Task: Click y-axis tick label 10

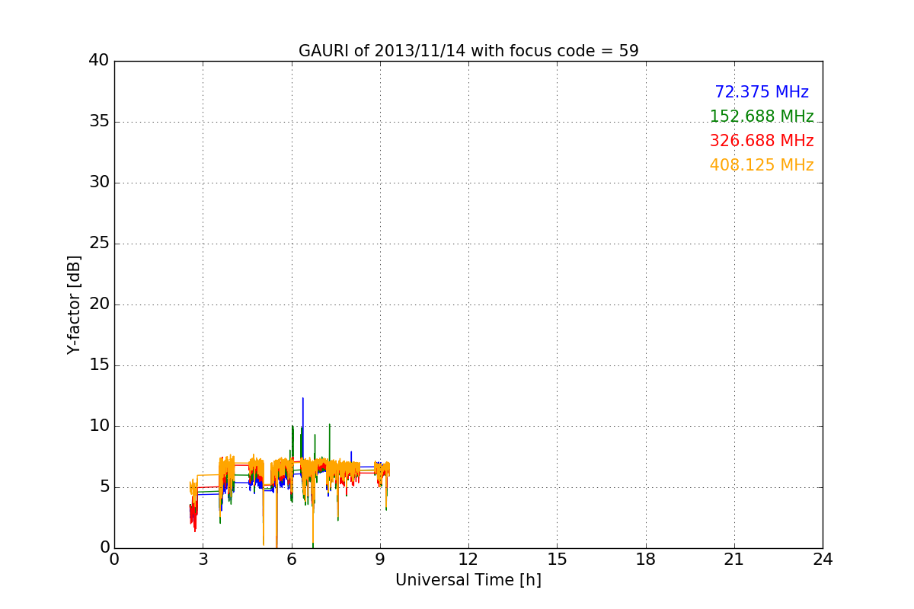Action: [x=99, y=426]
